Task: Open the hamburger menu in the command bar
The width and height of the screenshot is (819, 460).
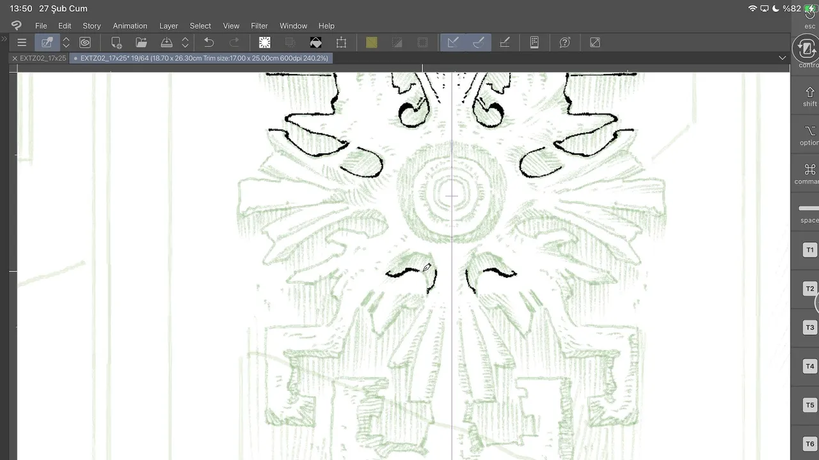Action: [22, 43]
